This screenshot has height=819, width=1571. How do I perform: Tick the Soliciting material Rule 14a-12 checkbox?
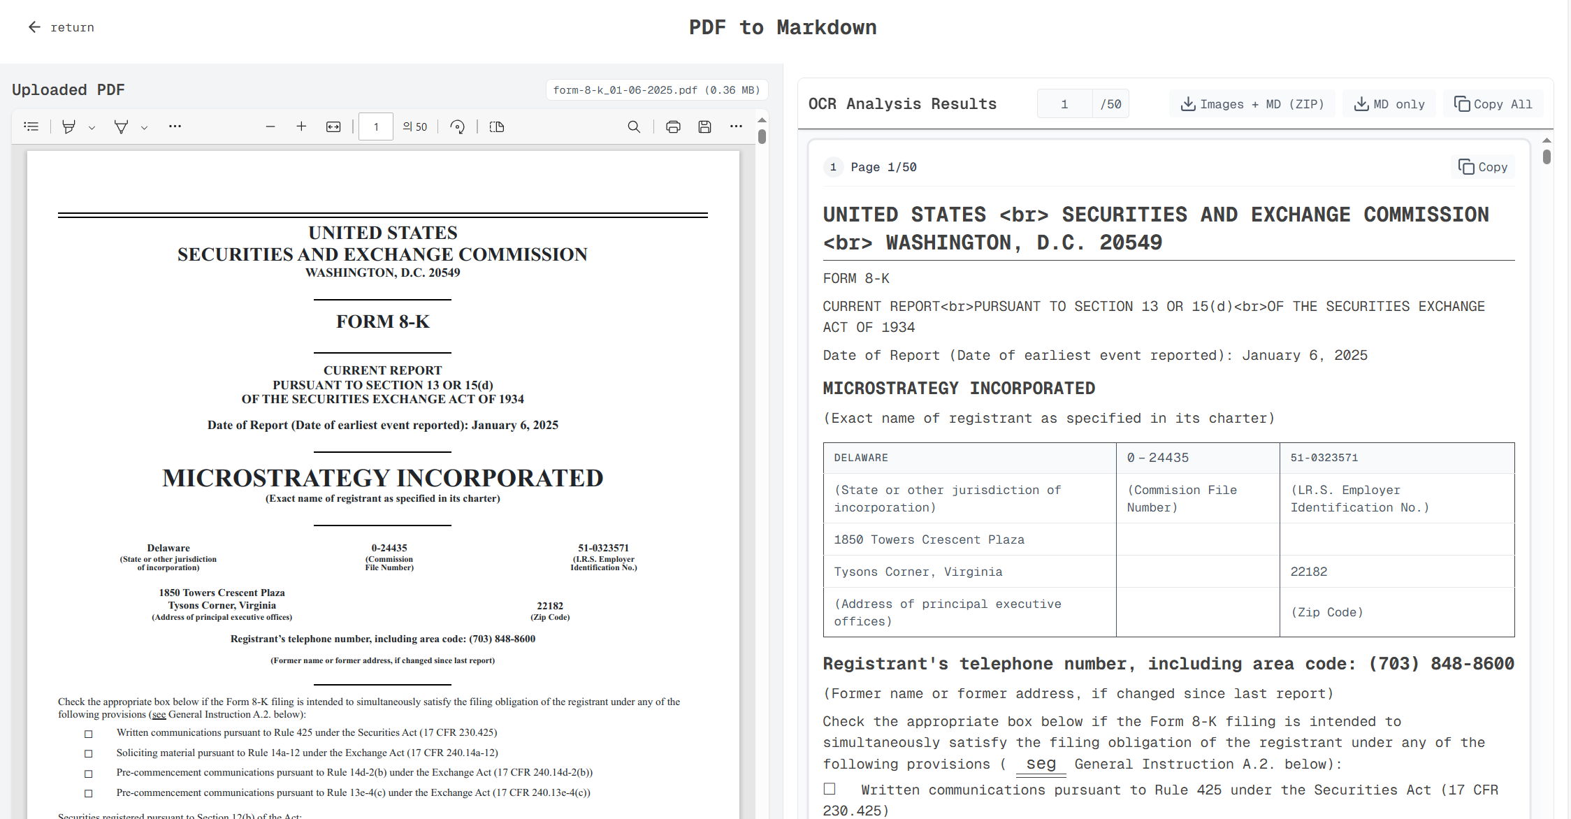pos(89,753)
